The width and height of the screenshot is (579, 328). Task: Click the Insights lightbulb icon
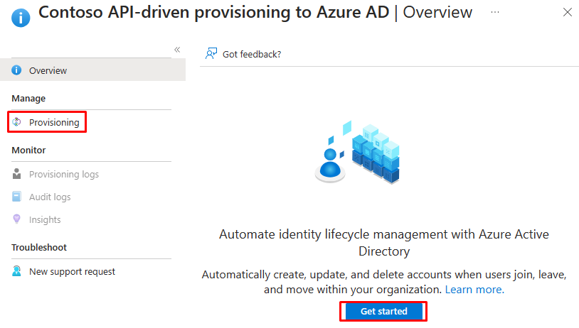coord(16,219)
